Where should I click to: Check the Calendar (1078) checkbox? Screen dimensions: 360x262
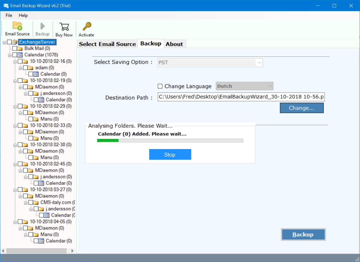tap(15, 55)
